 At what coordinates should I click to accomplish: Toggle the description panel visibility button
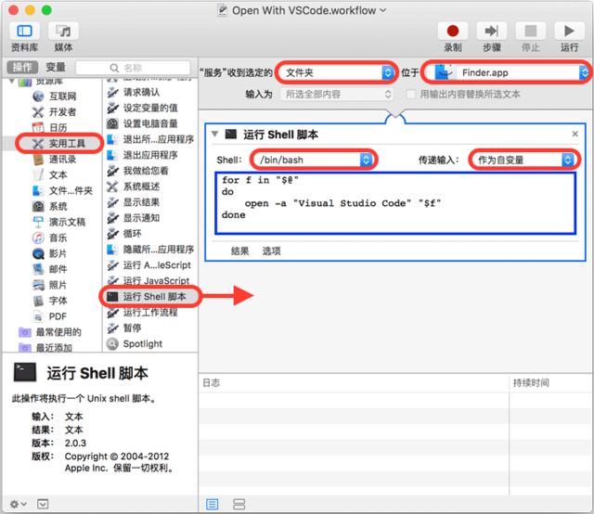point(43,504)
